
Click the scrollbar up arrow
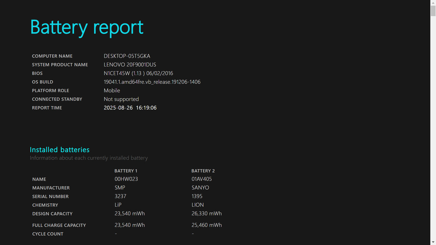point(433,2)
